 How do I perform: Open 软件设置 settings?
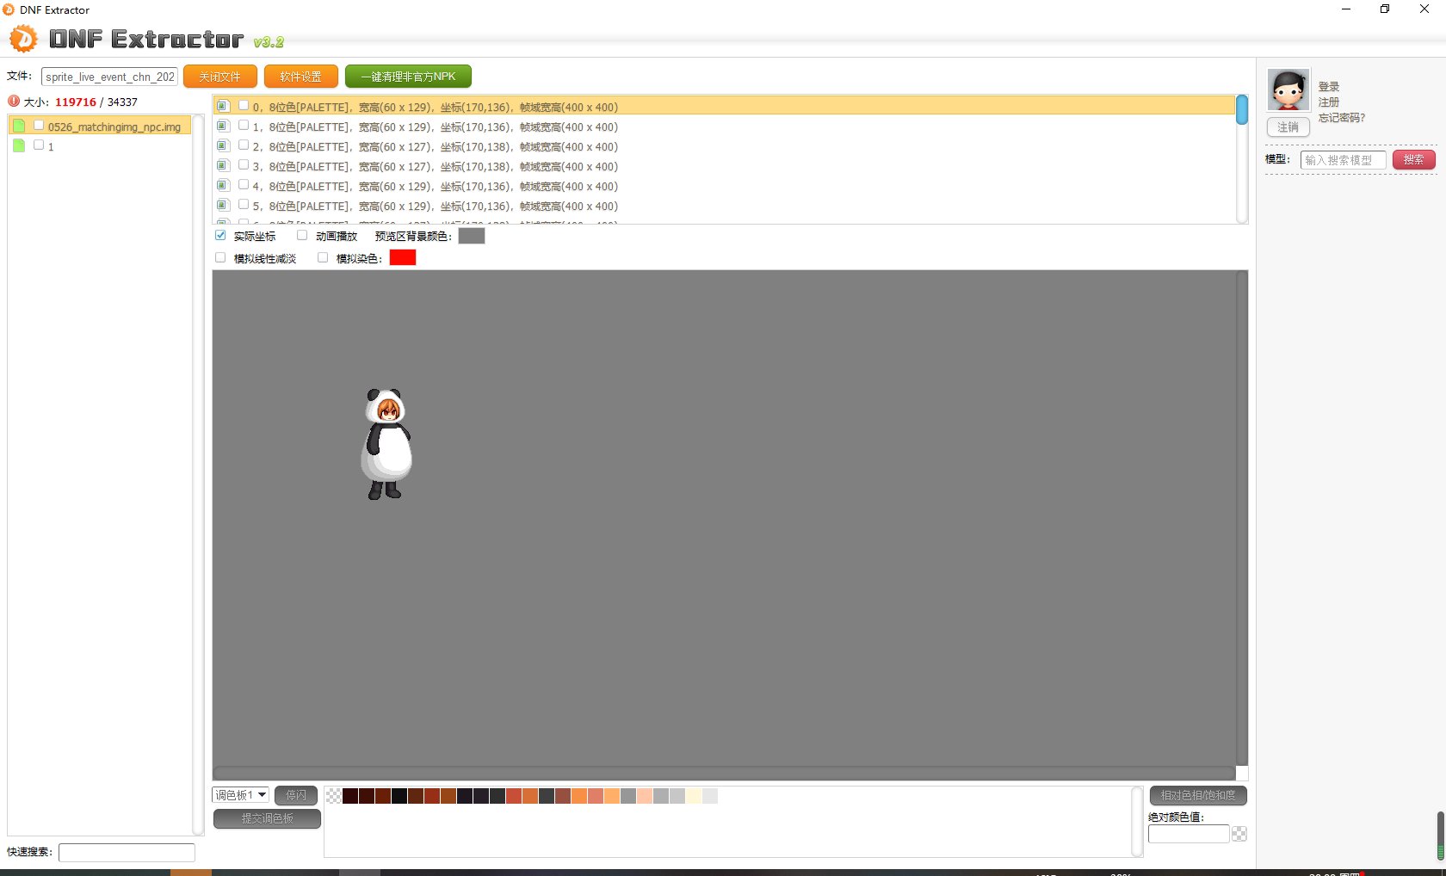[301, 77]
